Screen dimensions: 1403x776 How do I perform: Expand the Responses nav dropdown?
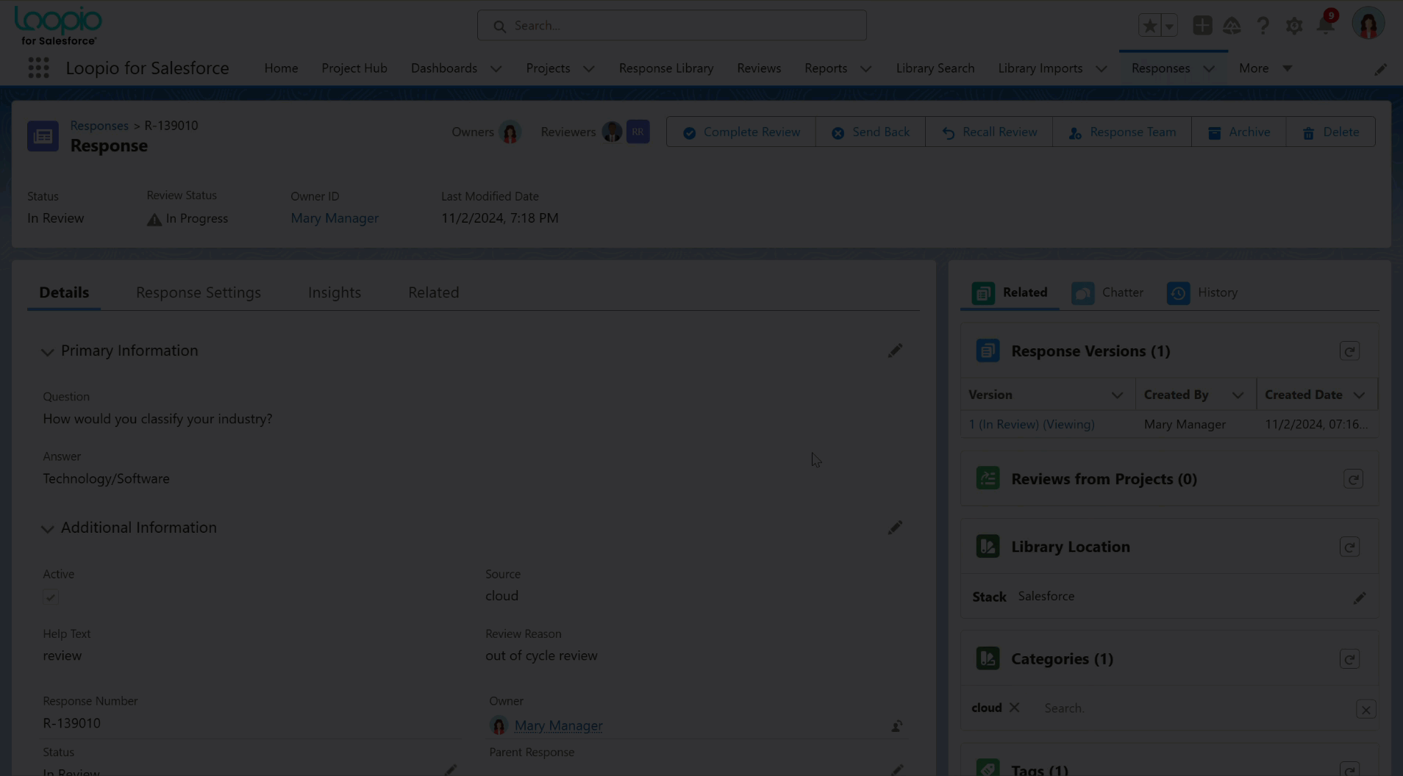(1209, 68)
